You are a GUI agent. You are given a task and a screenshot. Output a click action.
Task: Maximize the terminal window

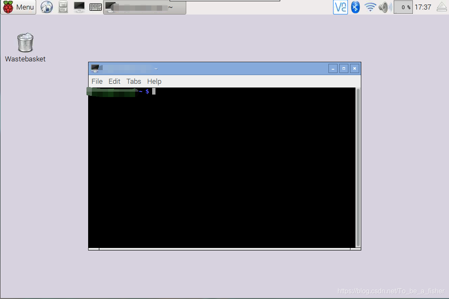[x=344, y=68]
